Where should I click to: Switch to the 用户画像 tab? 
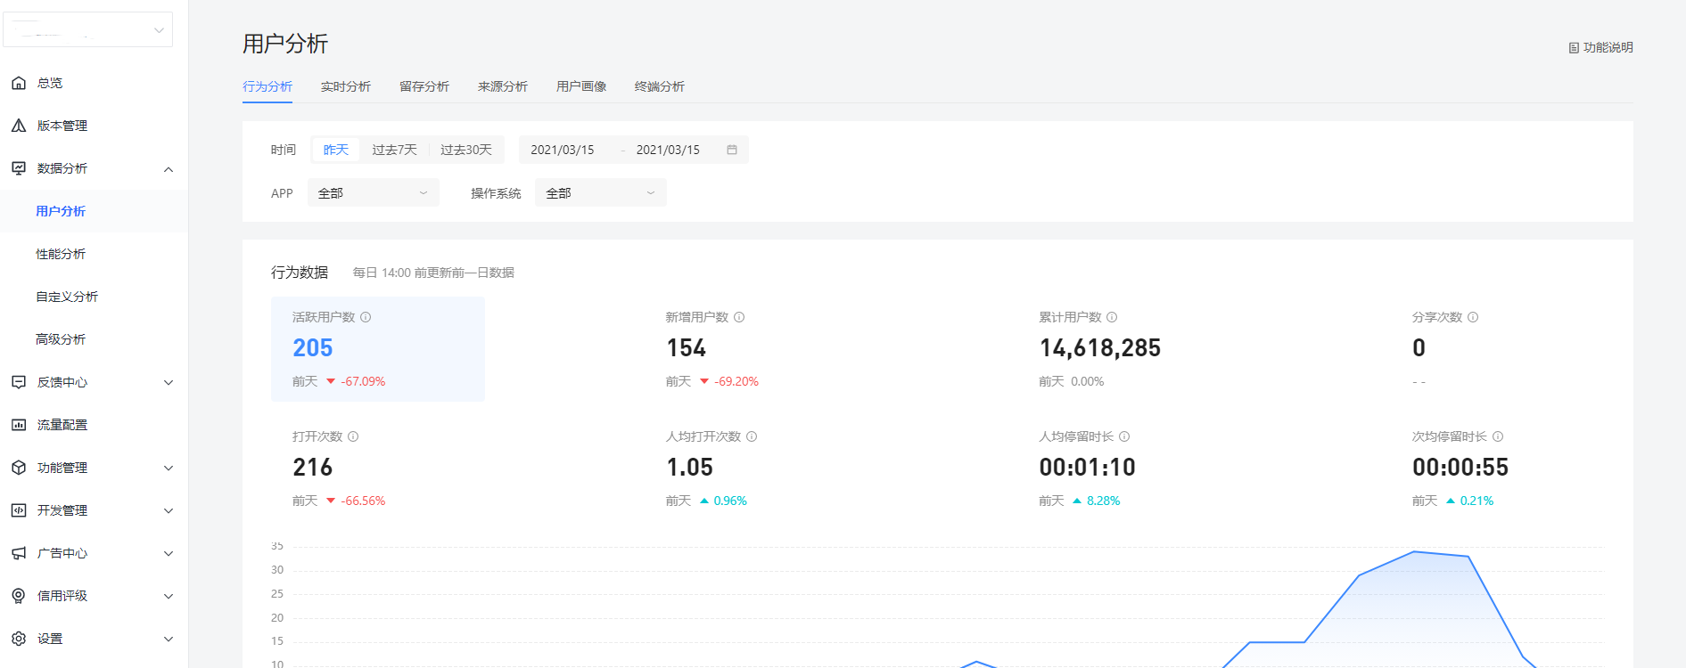(x=581, y=86)
